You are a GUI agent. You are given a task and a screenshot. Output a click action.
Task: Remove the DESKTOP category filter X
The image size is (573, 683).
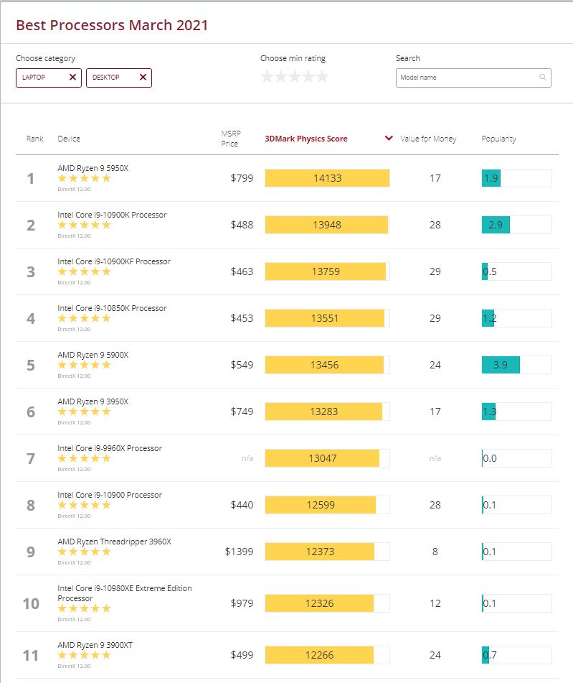tap(143, 77)
